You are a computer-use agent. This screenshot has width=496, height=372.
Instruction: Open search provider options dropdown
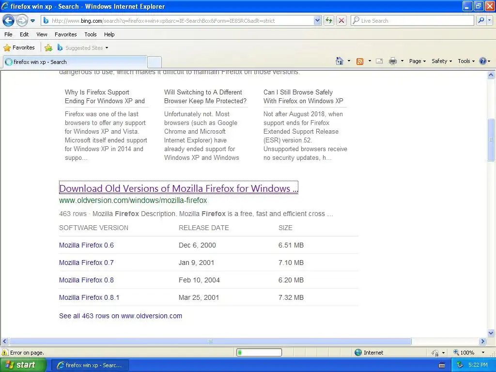tap(489, 20)
